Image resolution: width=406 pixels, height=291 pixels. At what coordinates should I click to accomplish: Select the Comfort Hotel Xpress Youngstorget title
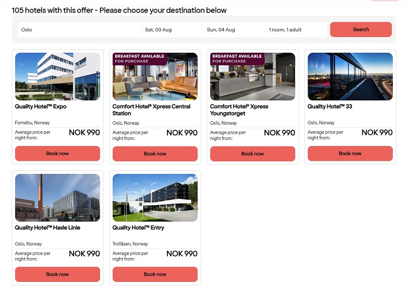pyautogui.click(x=239, y=110)
